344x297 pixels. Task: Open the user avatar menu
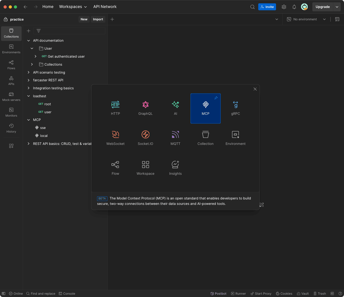[x=304, y=7]
